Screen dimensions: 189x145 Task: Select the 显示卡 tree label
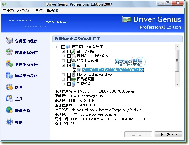point(82,65)
